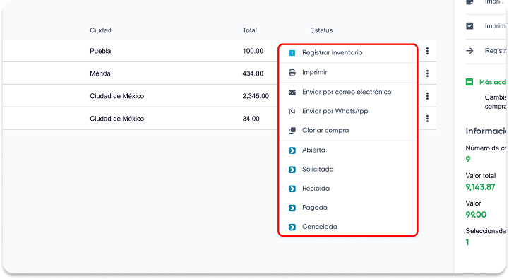Click the purchases count value 9
This screenshot has height=279, width=509.
point(468,160)
